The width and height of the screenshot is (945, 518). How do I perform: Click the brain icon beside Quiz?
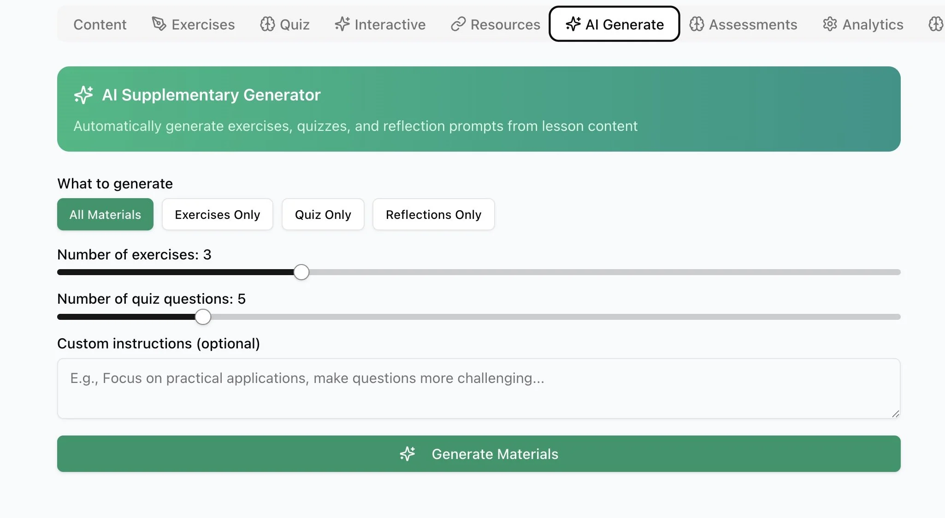(267, 24)
